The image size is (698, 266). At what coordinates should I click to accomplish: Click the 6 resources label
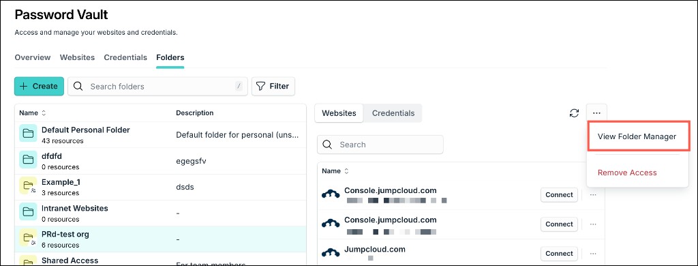(61, 245)
